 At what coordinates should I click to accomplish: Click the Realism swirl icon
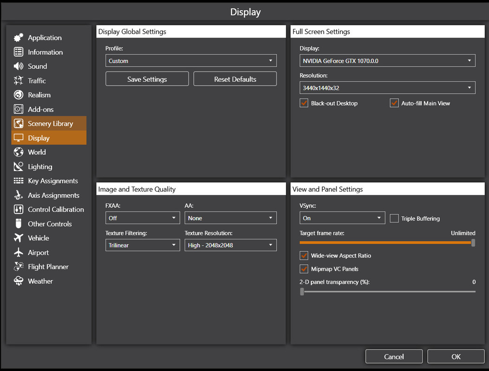19,95
